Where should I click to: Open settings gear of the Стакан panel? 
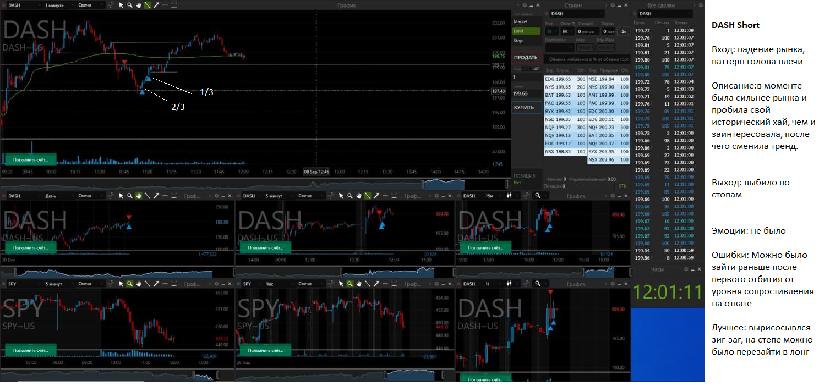pyautogui.click(x=612, y=5)
